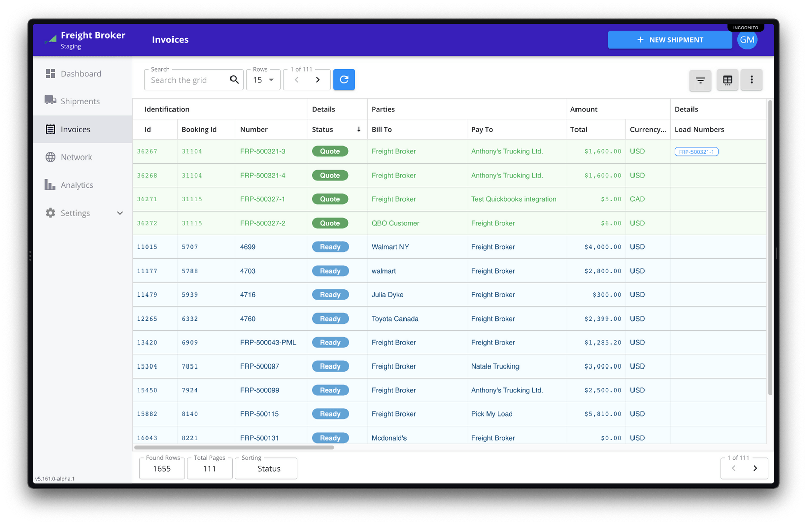This screenshot has height=525, width=807.
Task: Select the Shipments truck icon
Action: click(50, 101)
